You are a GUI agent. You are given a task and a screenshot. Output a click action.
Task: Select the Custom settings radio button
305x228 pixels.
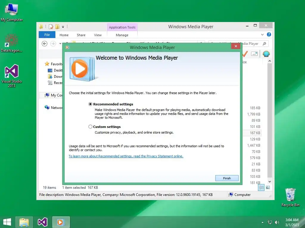pos(90,126)
